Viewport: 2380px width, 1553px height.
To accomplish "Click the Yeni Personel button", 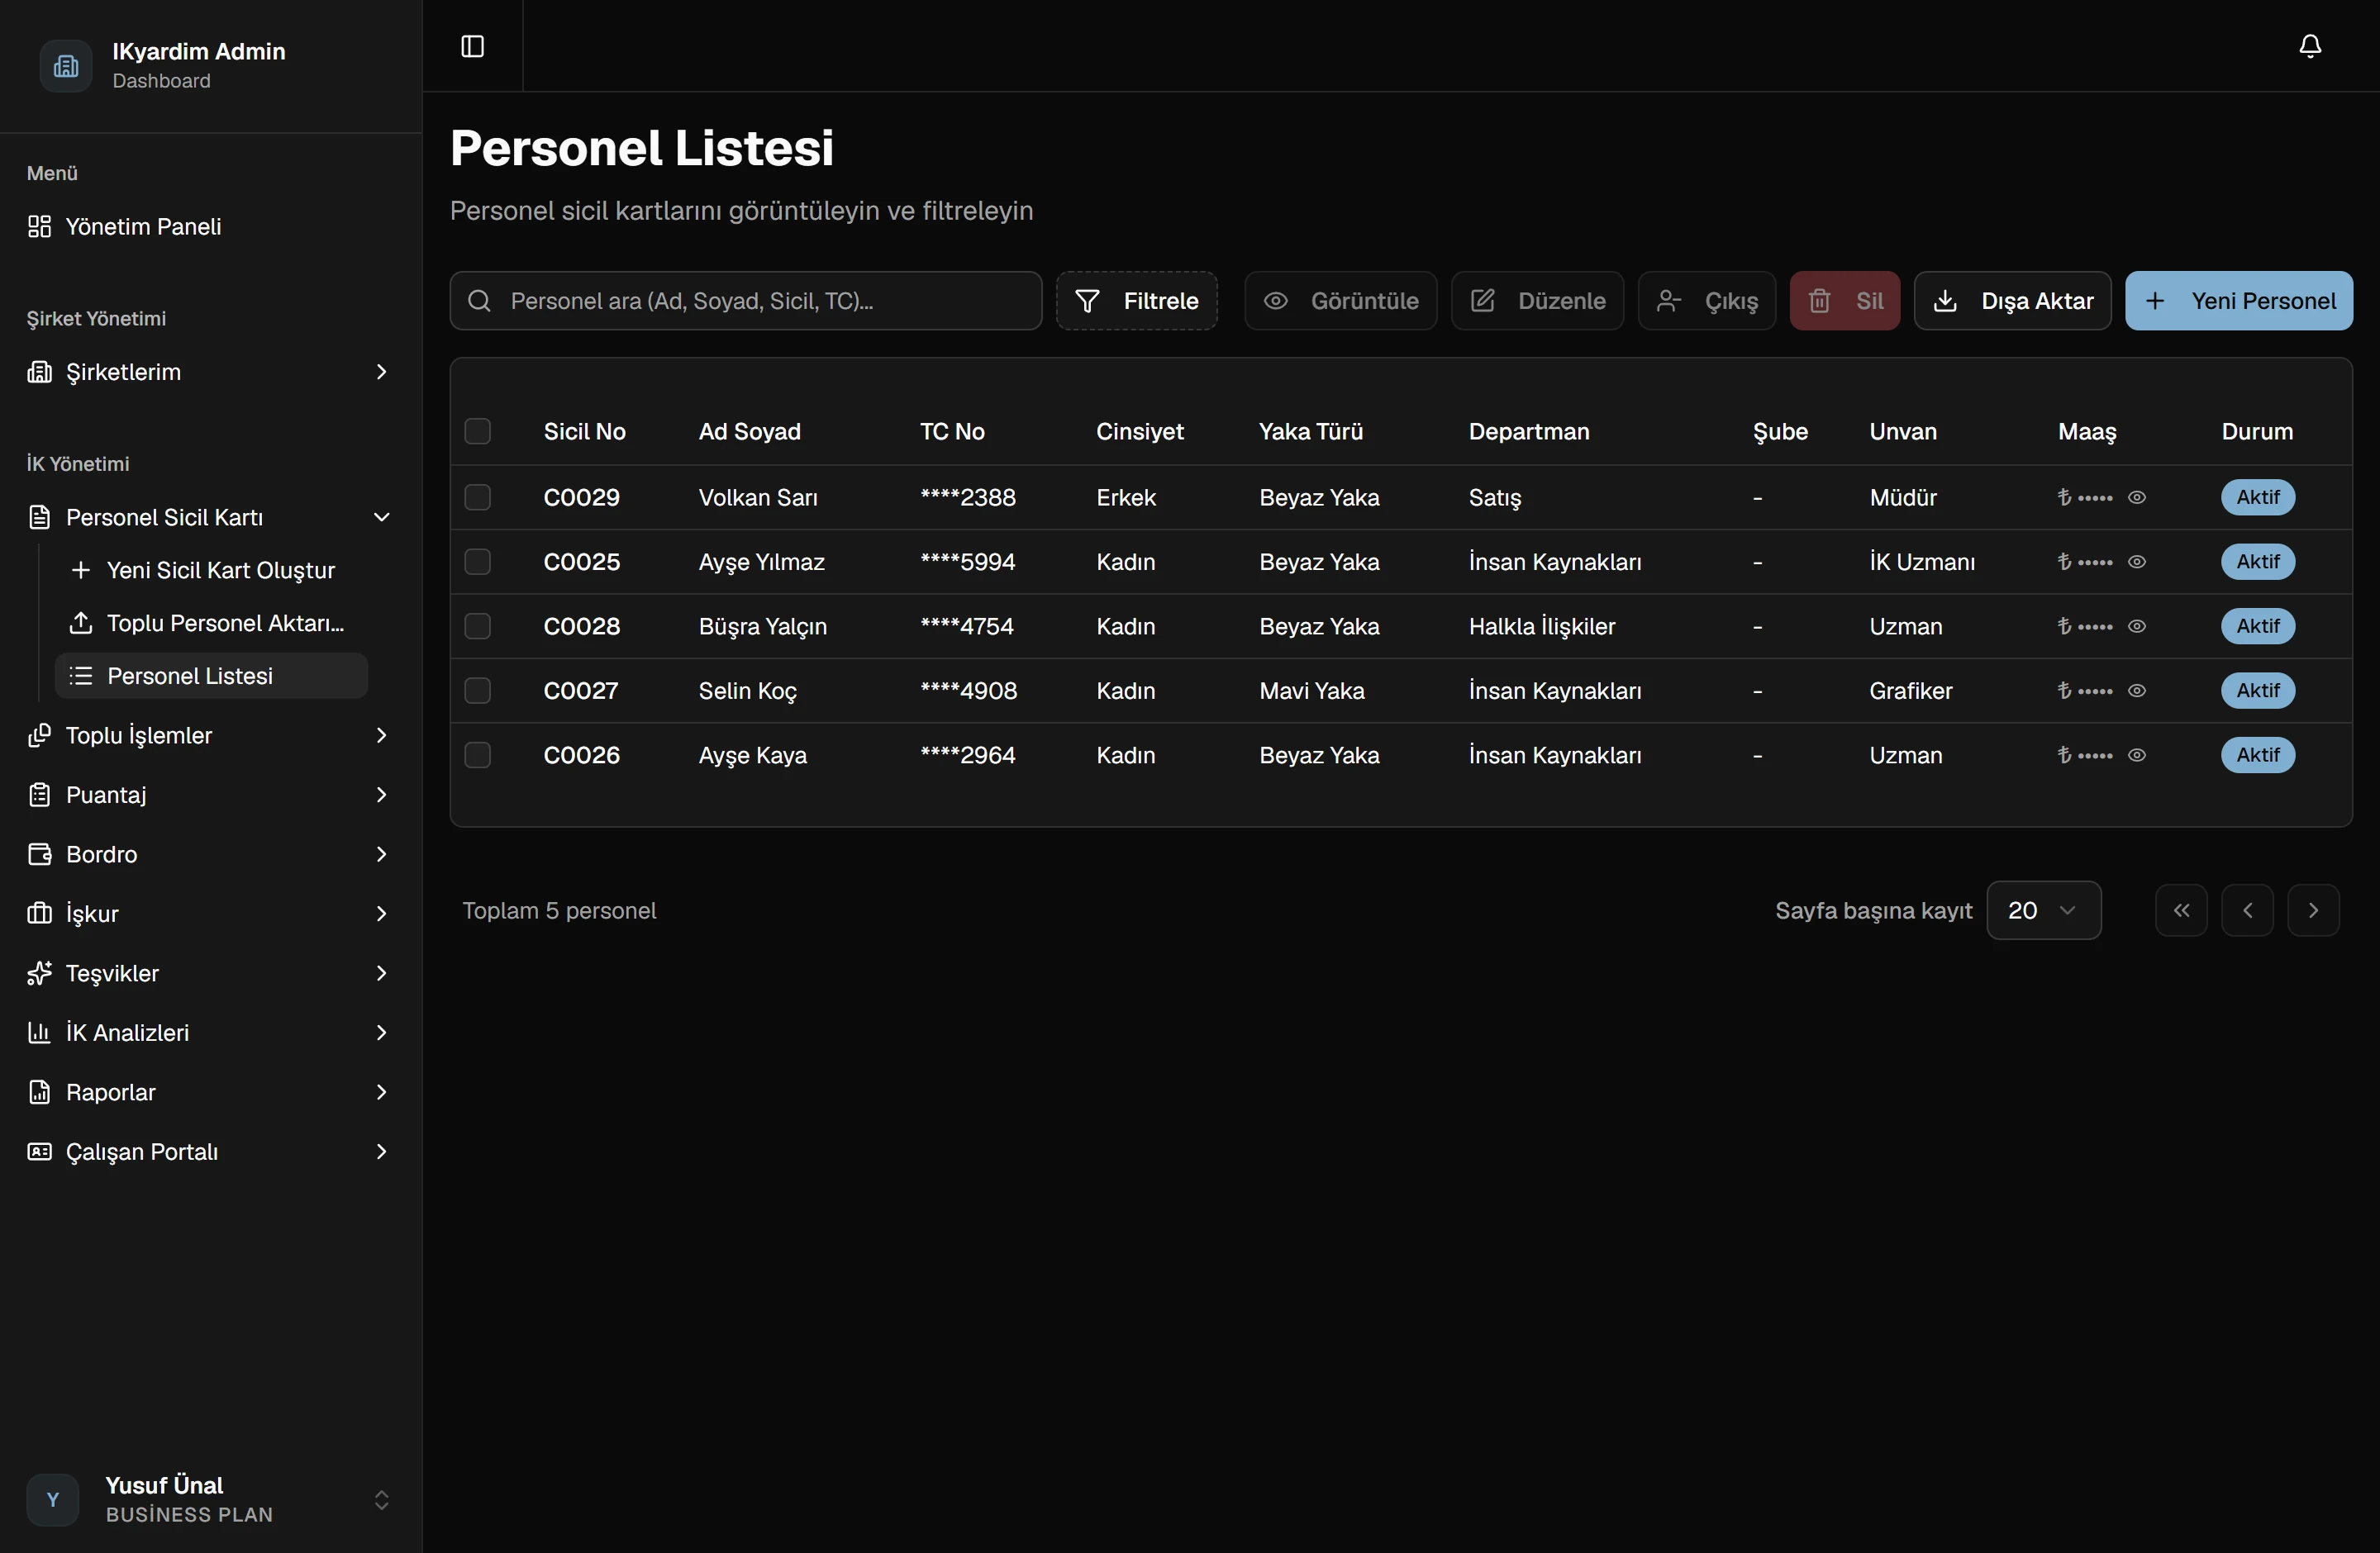I will (x=2239, y=301).
